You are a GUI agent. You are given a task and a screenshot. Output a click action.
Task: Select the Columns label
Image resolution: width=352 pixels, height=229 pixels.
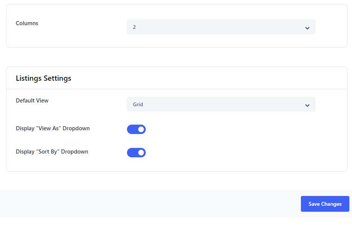27,23
